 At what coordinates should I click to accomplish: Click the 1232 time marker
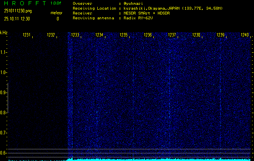coord(51,35)
